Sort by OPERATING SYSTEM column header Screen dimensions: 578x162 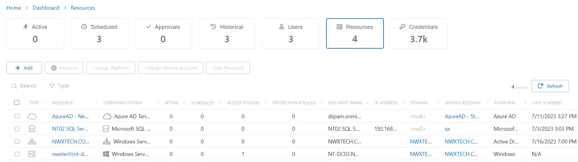(122, 103)
